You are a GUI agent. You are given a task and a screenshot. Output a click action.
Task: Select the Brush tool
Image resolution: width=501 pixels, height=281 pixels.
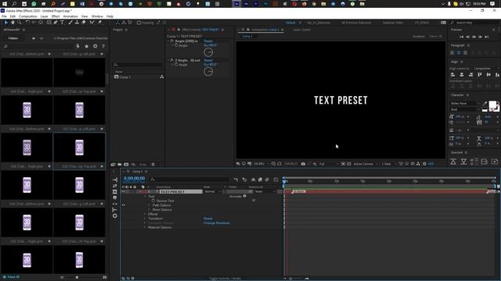point(70,23)
